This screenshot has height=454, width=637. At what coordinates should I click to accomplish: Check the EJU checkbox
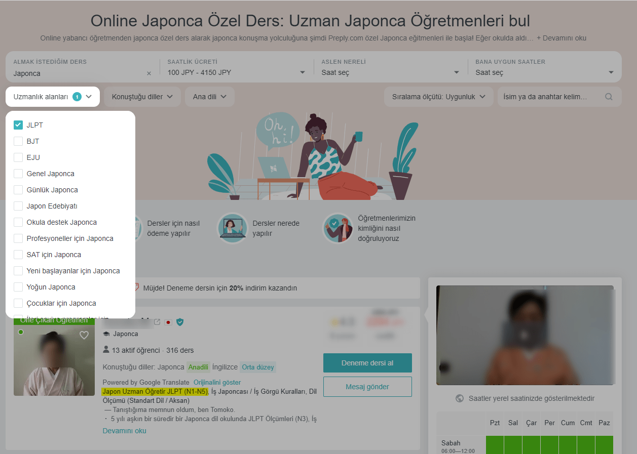(18, 157)
